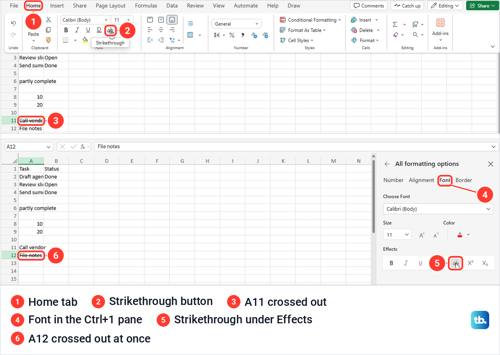The height and width of the screenshot is (355, 500).
Task: Click the Center alignment icon
Action: pos(161,30)
